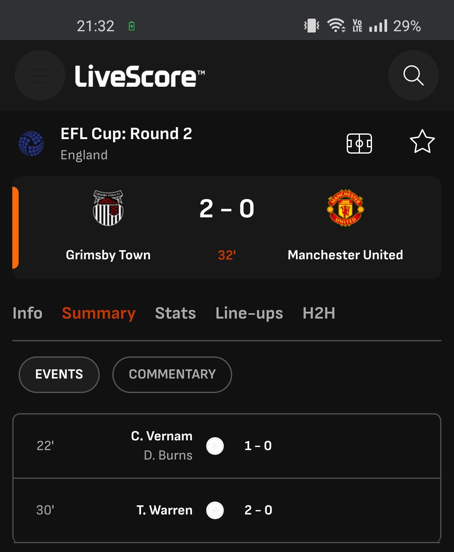This screenshot has width=454, height=552.
Task: Open the C. Vernam goal event row
Action: tap(227, 446)
